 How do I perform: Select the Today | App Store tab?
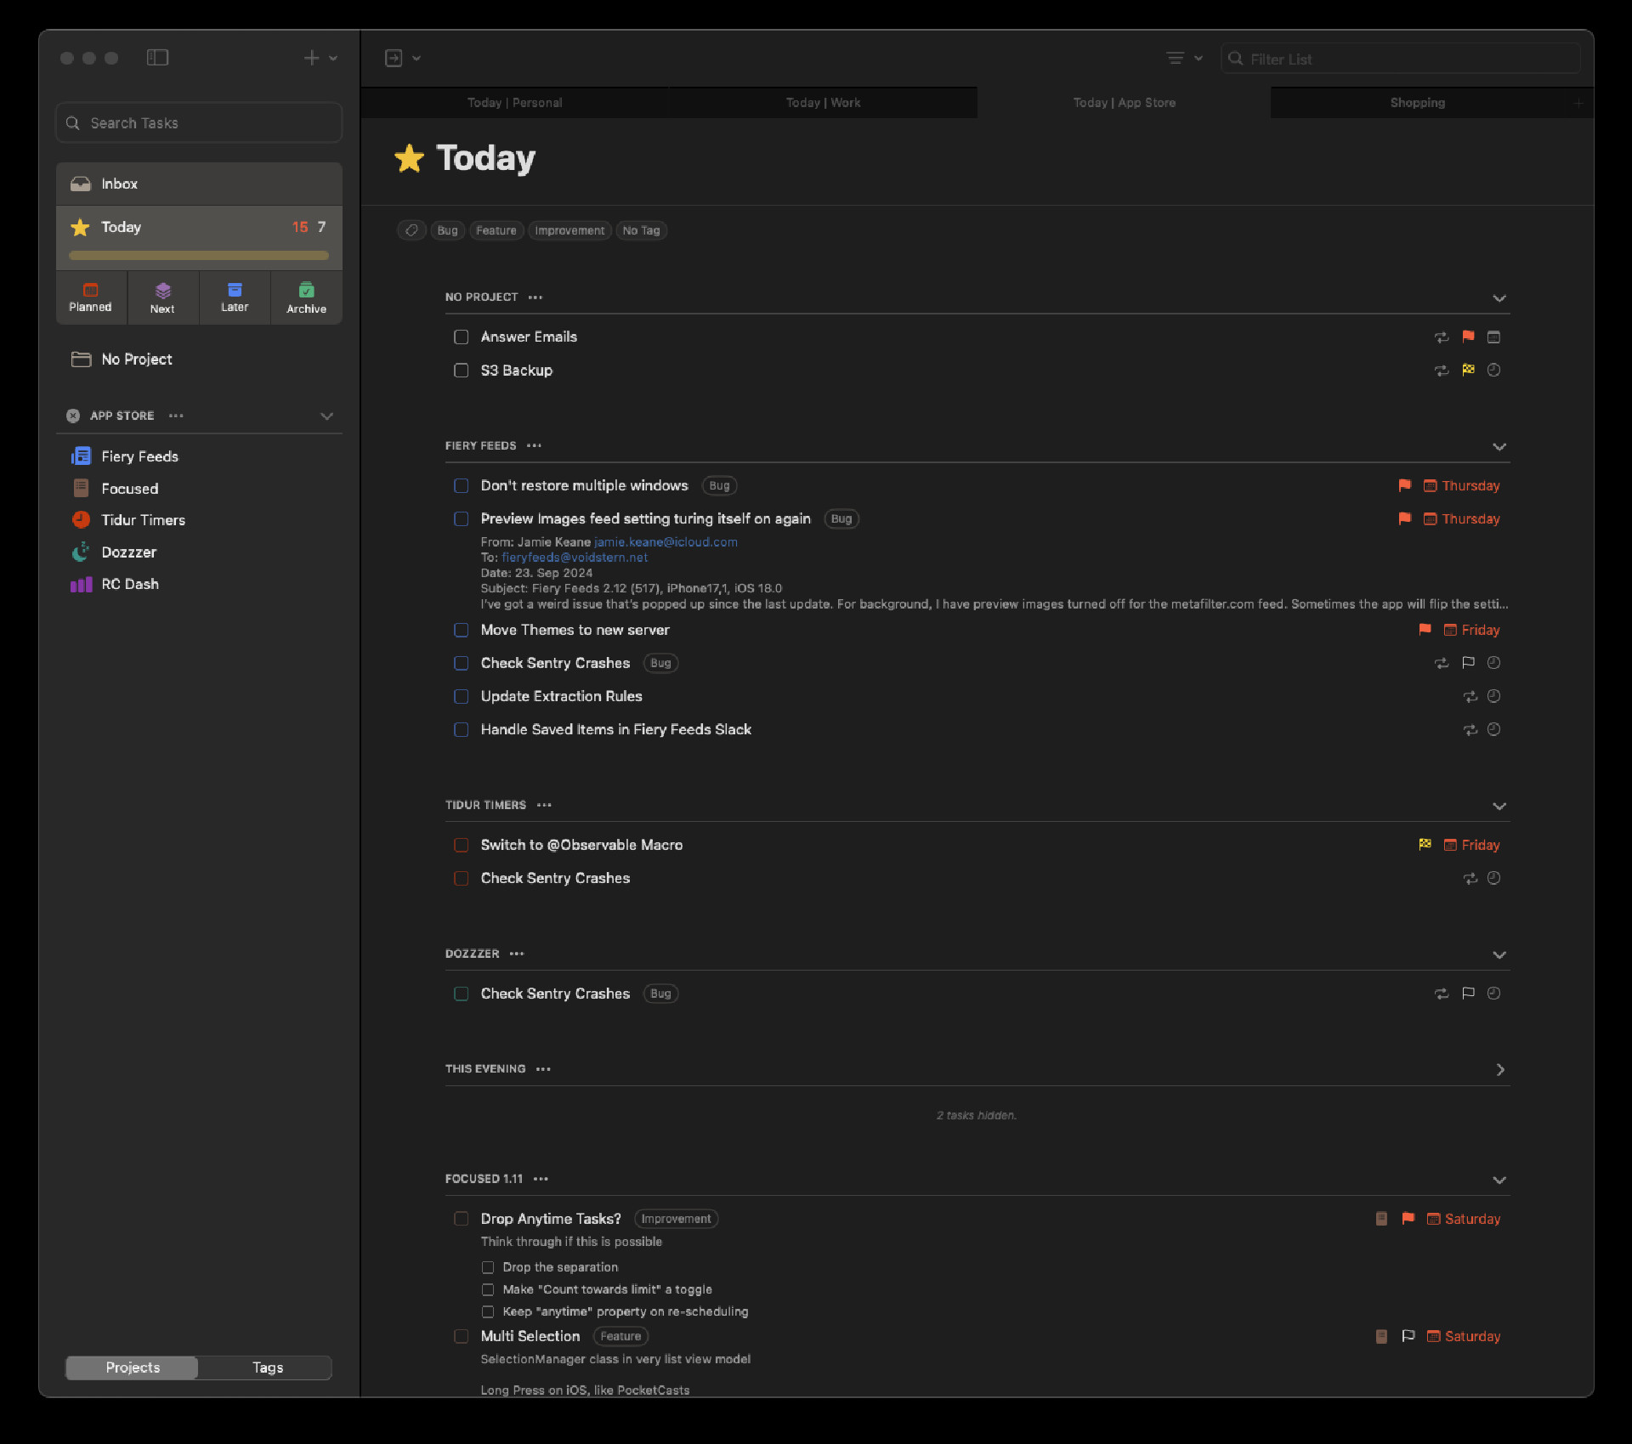pos(1124,102)
